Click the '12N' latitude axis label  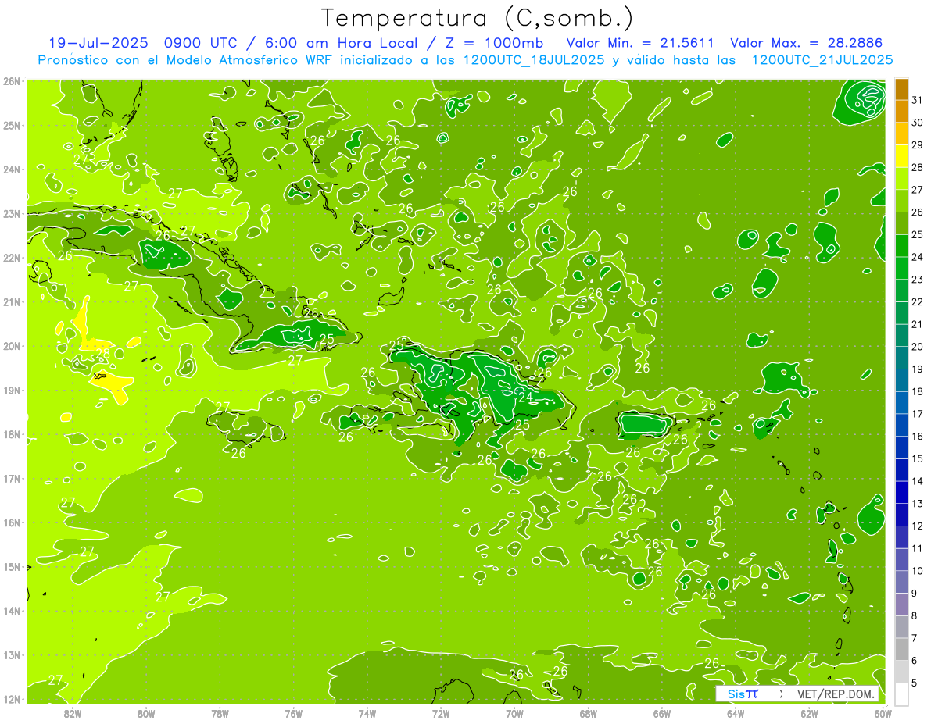[x=12, y=699]
